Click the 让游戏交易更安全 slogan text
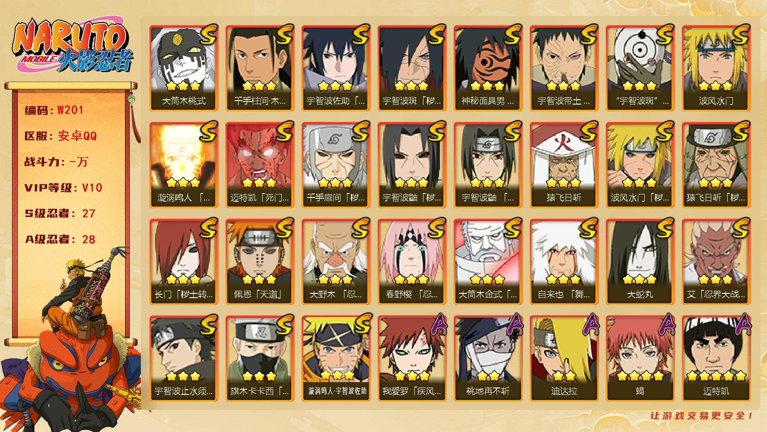Viewport: 767px width, 432px height. pyautogui.click(x=702, y=416)
